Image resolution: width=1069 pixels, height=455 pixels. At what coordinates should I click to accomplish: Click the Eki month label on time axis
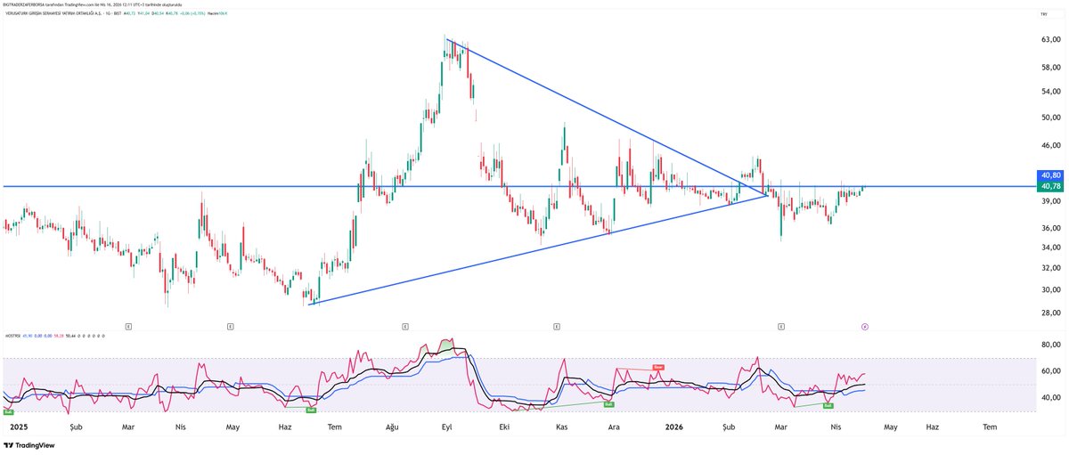[504, 427]
